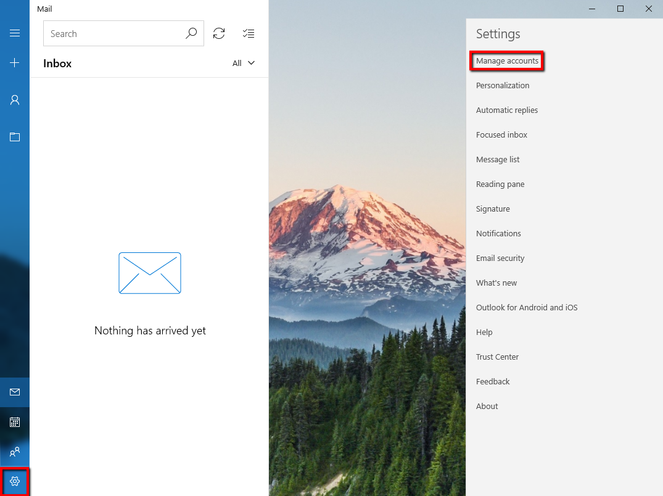Screen dimensions: 663x496
Task: Click the mail Search input field
Action: [111, 33]
